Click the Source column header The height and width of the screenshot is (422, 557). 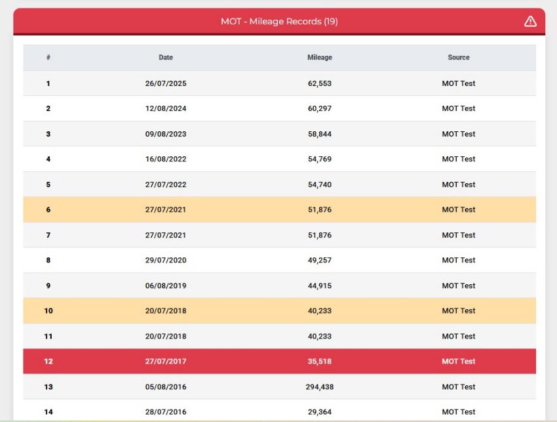458,57
